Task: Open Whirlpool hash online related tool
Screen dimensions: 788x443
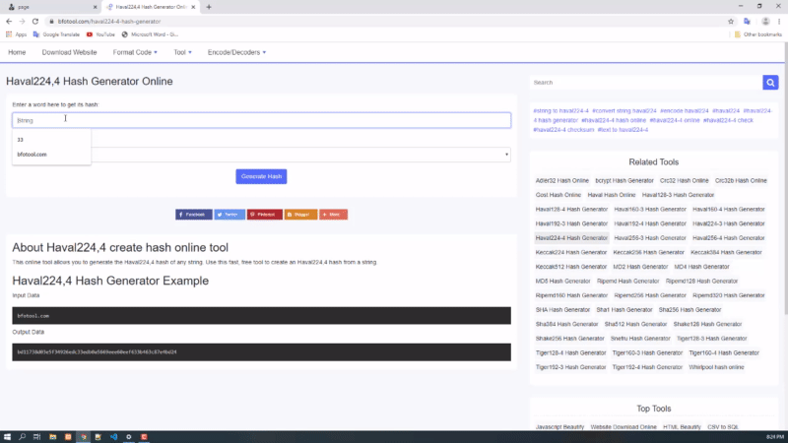Action: click(715, 367)
